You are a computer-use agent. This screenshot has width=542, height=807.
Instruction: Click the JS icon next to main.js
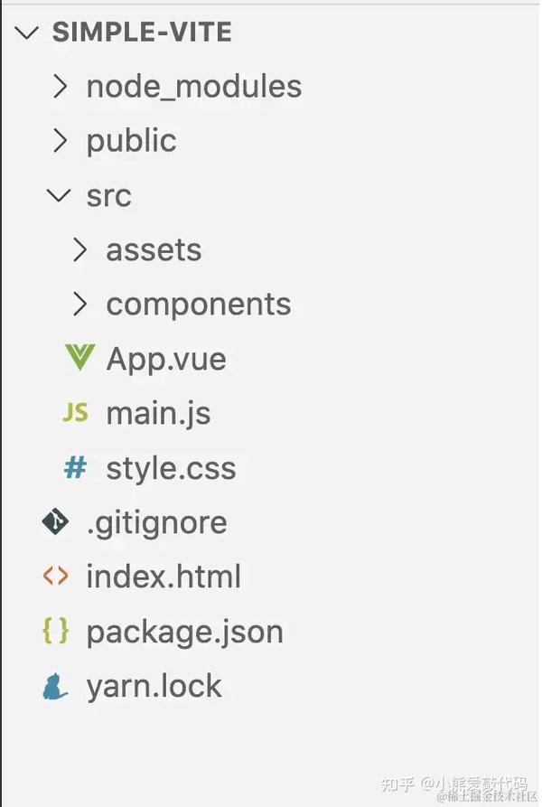click(75, 413)
